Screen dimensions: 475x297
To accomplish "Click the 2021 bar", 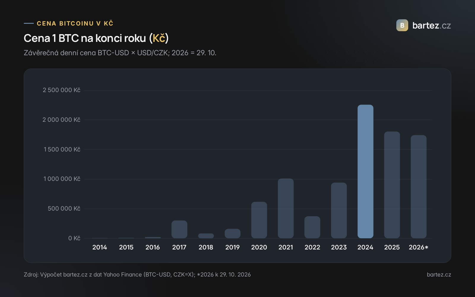I will 286,208.
